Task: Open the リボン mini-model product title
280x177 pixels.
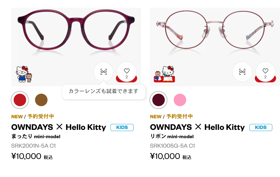Action: pos(197,127)
